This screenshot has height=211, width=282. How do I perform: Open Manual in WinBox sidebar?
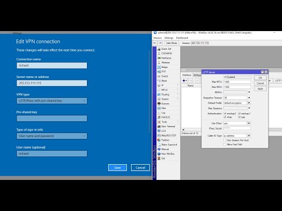coord(165,149)
